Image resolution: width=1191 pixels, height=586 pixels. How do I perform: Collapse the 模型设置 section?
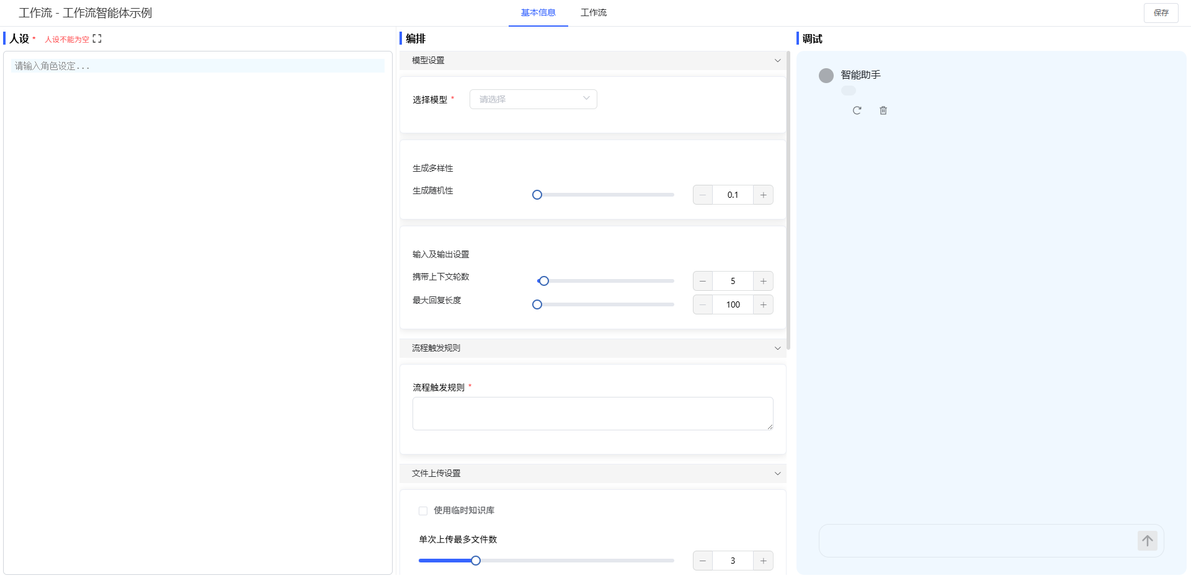(x=777, y=61)
